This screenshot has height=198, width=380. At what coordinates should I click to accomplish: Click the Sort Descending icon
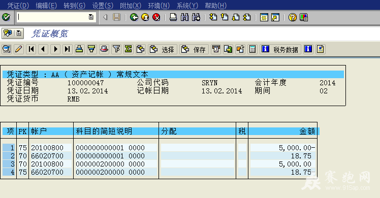tap(91, 49)
